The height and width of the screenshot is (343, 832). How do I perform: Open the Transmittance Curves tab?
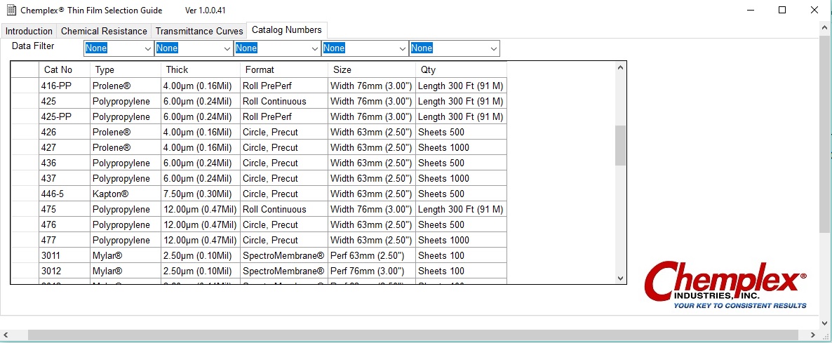click(x=199, y=31)
